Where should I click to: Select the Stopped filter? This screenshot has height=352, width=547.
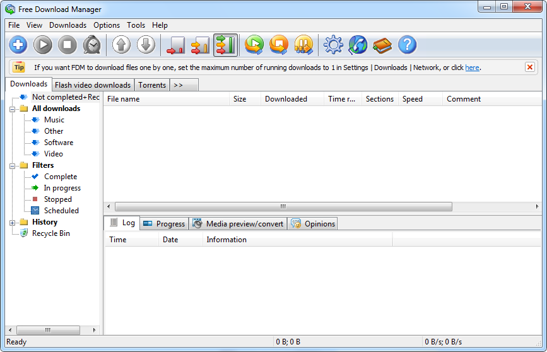57,199
